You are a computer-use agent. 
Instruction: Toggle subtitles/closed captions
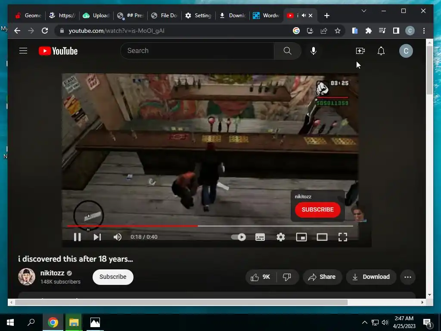260,237
